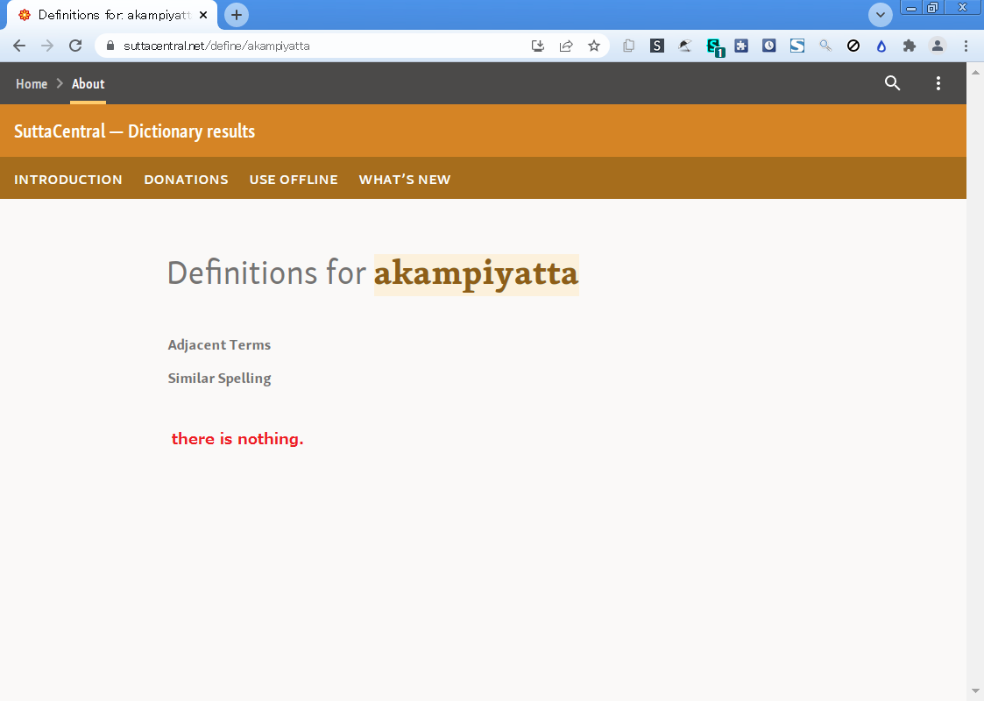
Task: Open SuttaCentral's three-dot options menu
Action: point(938,83)
